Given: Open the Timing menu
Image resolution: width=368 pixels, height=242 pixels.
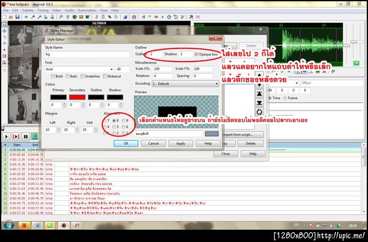Looking at the screenshot, I should click(43, 10).
